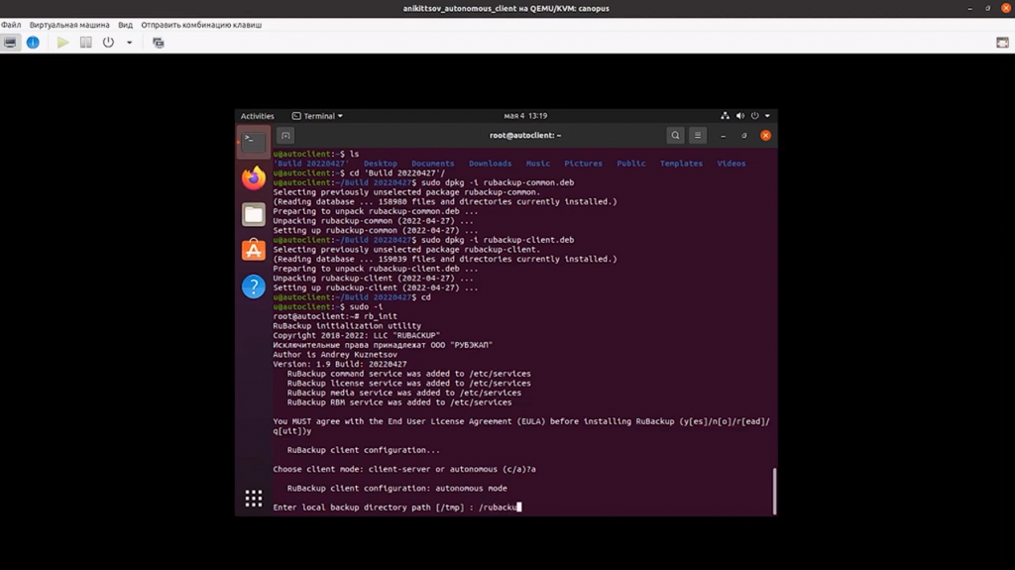Viewport: 1015px width, 570px height.
Task: Show Applications grid in the dock
Action: click(x=253, y=498)
